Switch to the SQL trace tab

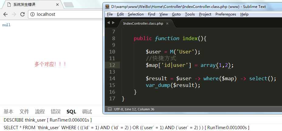point(71,112)
